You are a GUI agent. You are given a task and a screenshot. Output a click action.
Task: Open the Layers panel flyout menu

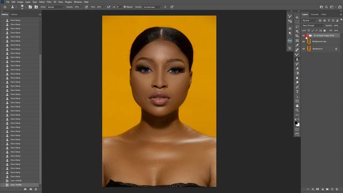pyautogui.click(x=341, y=14)
